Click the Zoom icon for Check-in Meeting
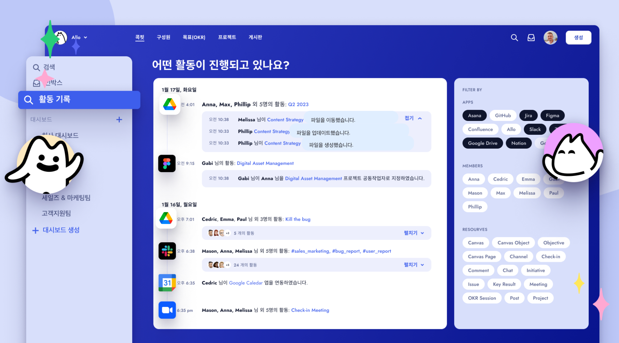The width and height of the screenshot is (619, 343). [x=167, y=310]
